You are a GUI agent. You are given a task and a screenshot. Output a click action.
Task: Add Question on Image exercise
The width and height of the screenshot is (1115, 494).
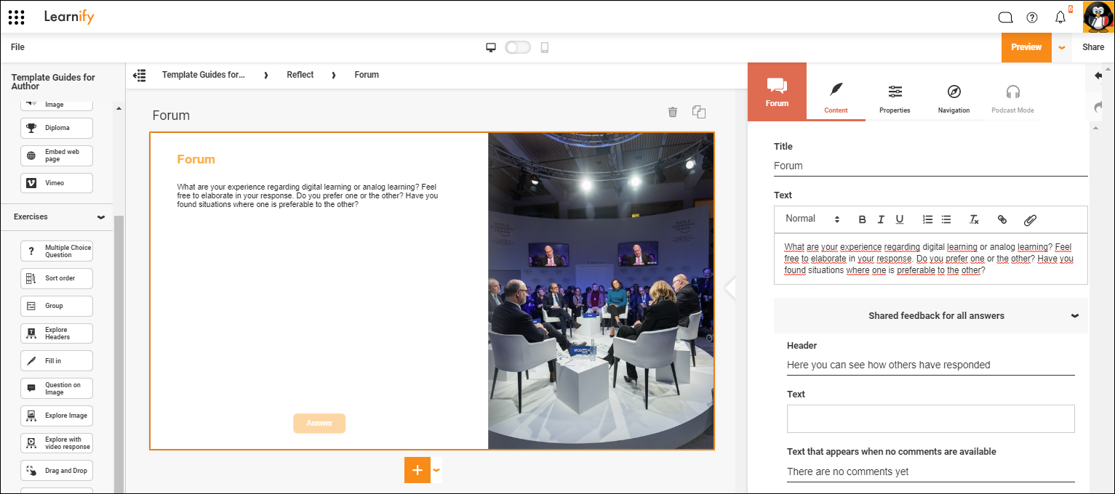pyautogui.click(x=57, y=389)
